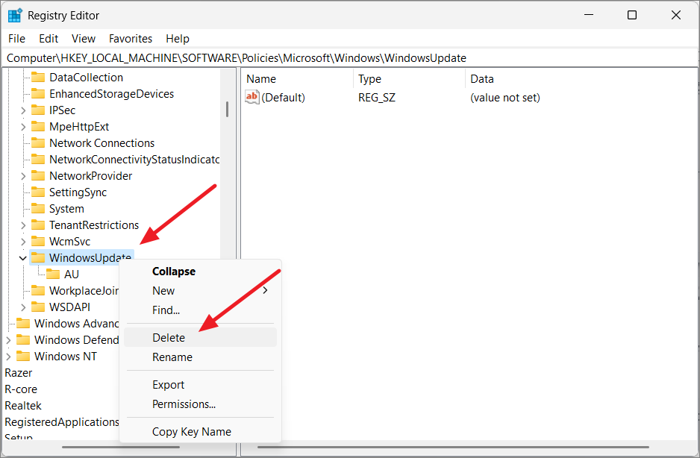Image resolution: width=700 pixels, height=458 pixels.
Task: Choose Delete from the context menu
Action: point(168,337)
